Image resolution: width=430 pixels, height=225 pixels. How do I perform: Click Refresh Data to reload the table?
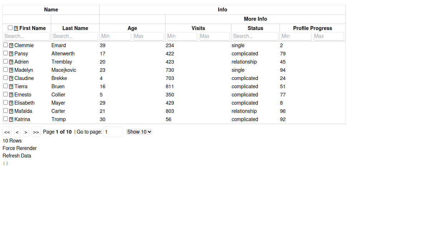(x=17, y=156)
